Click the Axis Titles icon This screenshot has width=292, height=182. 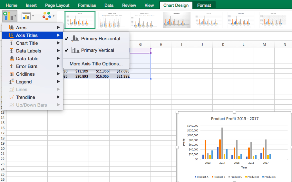[12, 35]
